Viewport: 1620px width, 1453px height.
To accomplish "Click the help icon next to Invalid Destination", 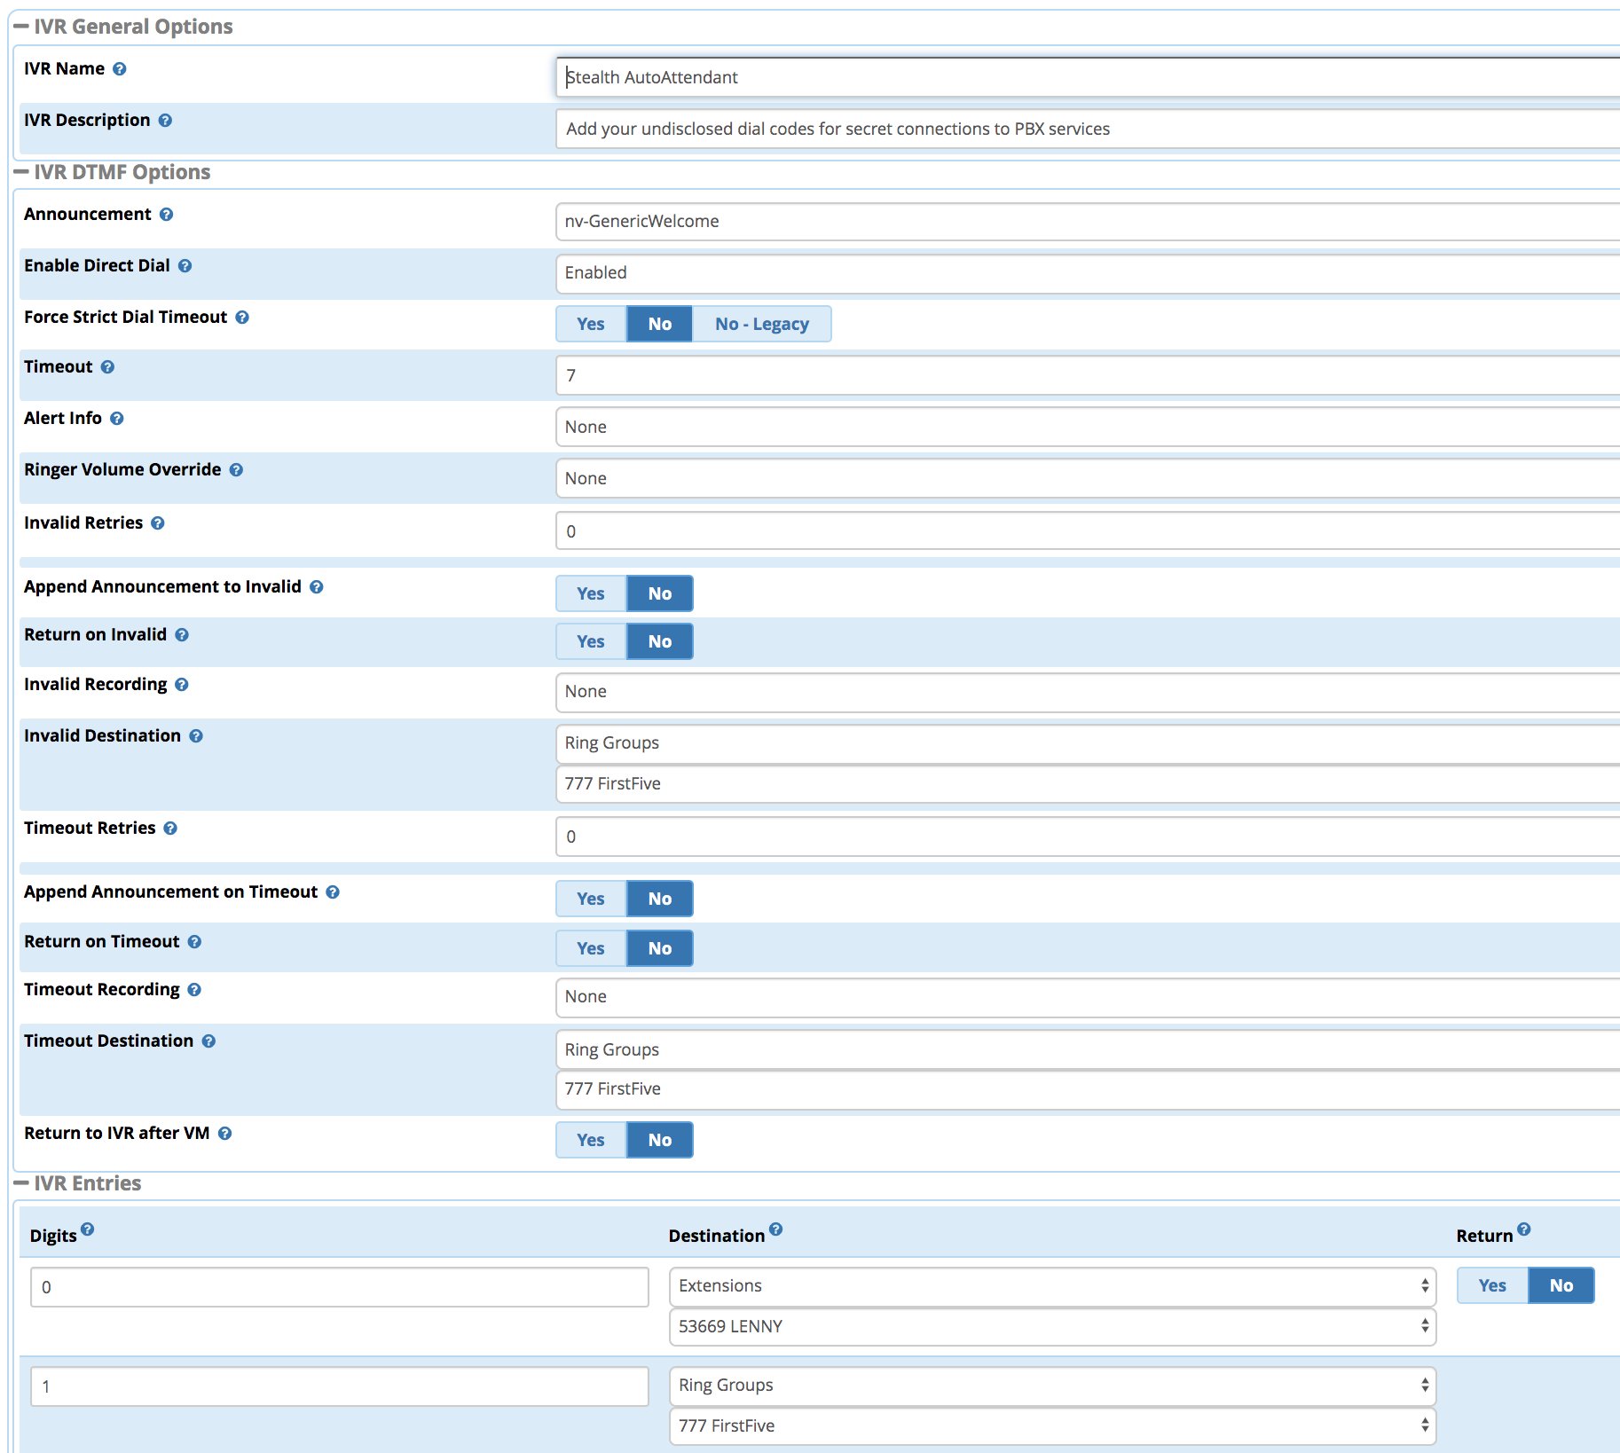I will click(197, 735).
